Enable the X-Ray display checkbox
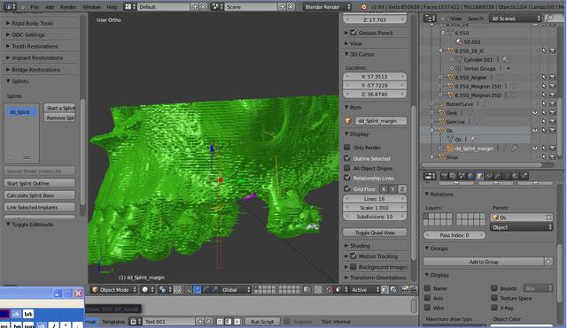Viewport: 567px width, 328px height. click(x=494, y=308)
